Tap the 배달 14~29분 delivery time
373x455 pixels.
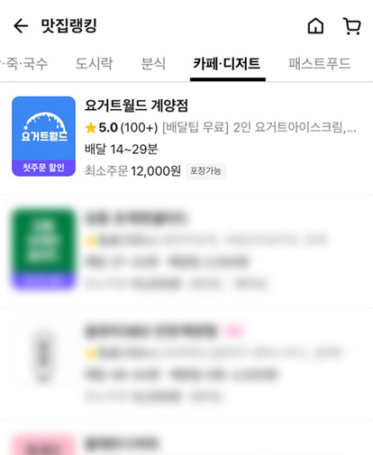121,149
